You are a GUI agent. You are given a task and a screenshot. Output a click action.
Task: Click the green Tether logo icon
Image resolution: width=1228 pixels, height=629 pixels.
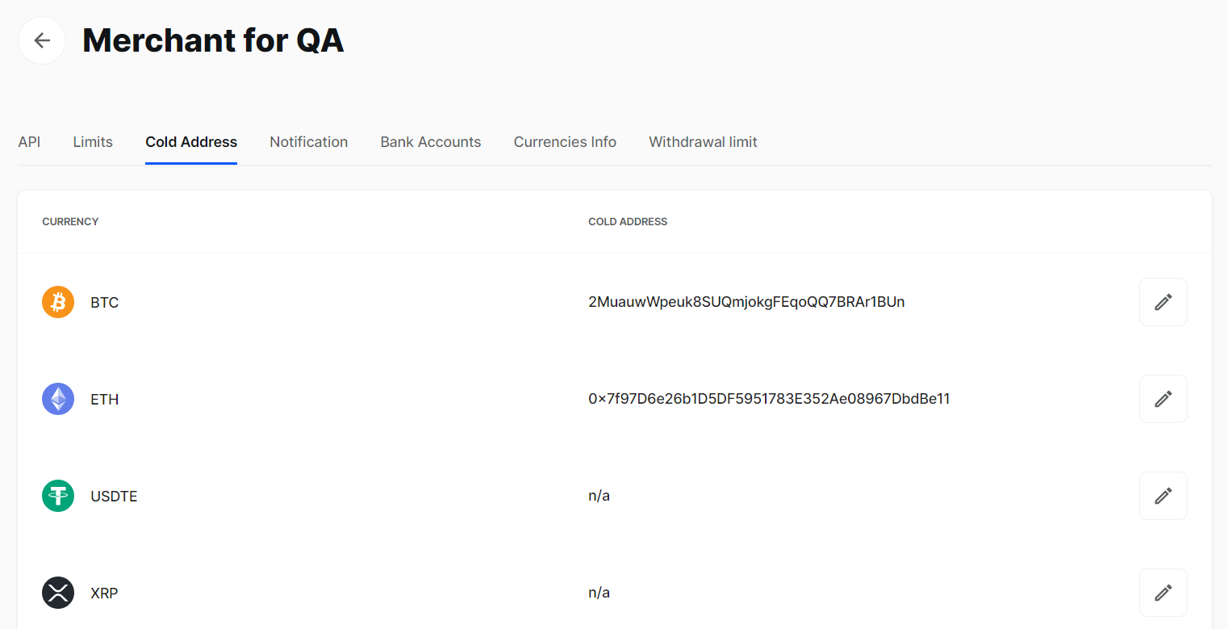click(x=58, y=496)
